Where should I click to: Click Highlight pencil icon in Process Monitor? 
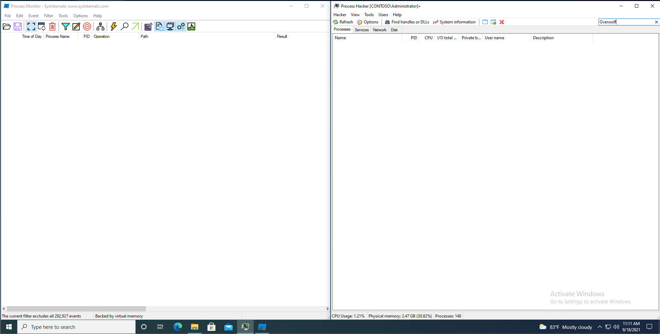click(x=76, y=26)
